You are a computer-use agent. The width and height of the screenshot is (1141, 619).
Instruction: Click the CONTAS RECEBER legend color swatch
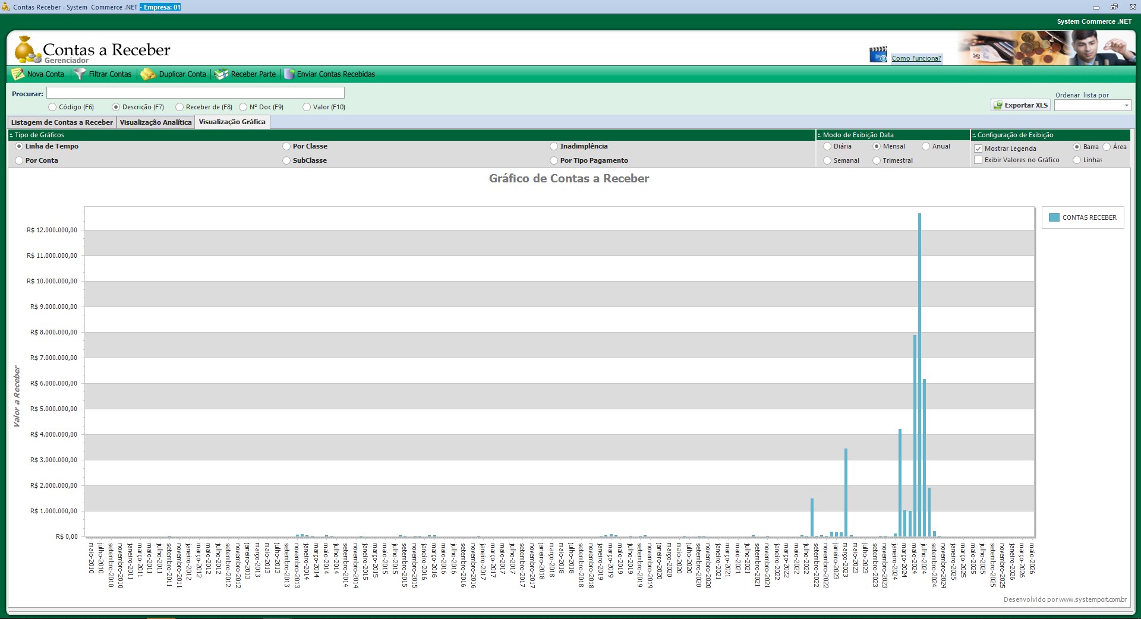coord(1054,217)
